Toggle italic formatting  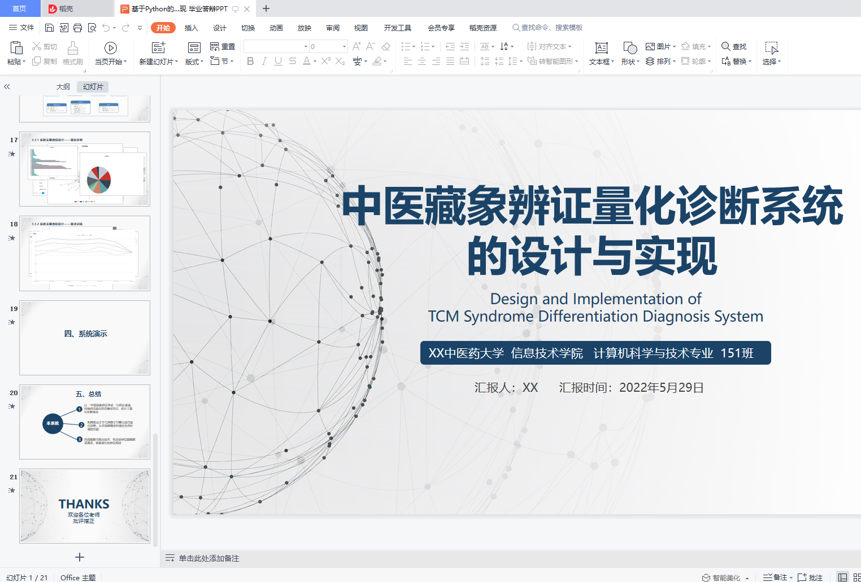[x=264, y=61]
